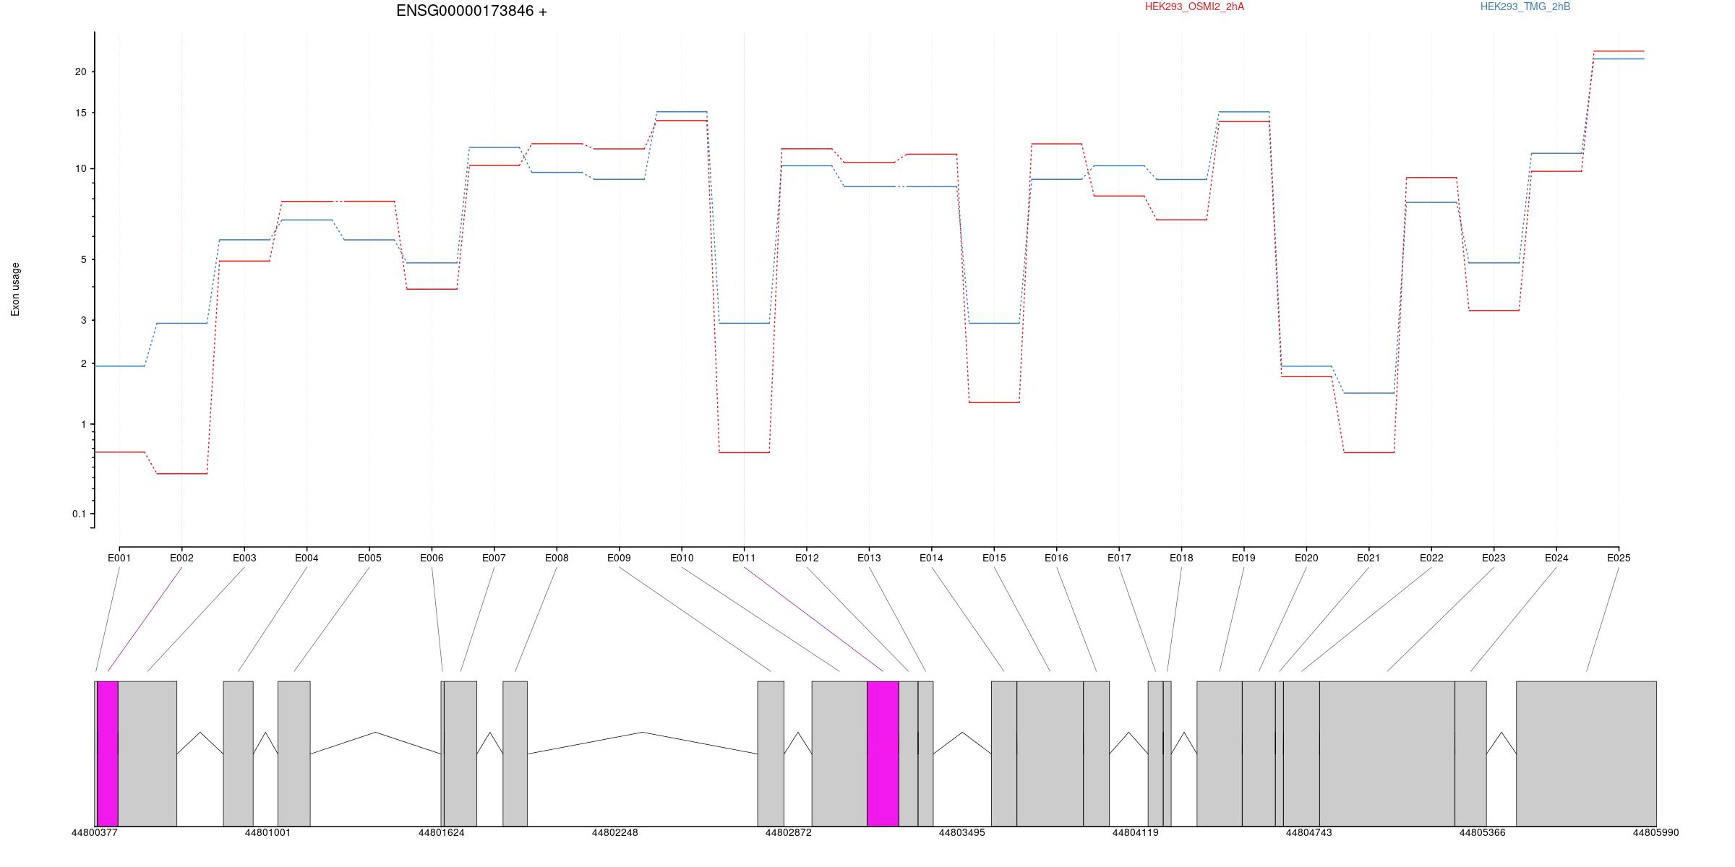Click exon label E024

(1556, 558)
